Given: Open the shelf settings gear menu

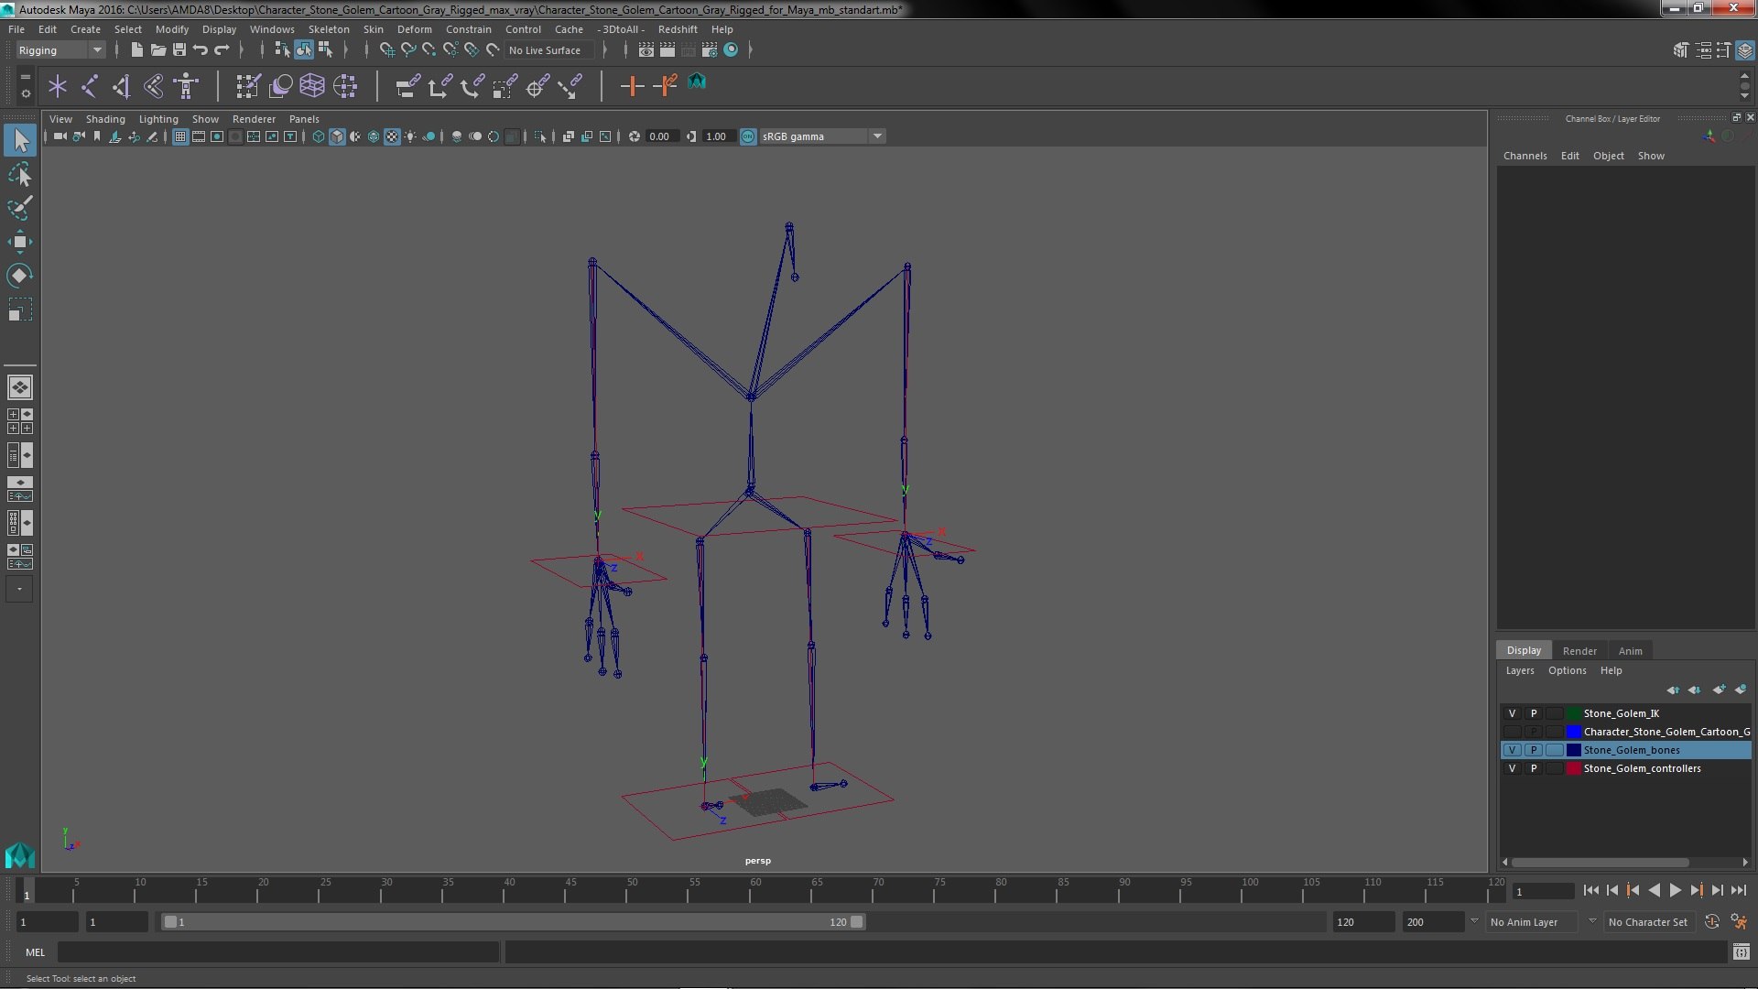Looking at the screenshot, I should (26, 93).
